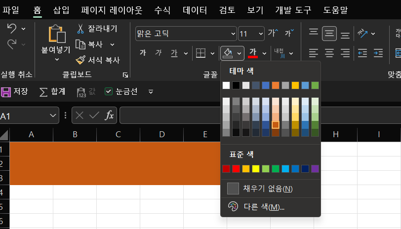Open Customize Quick Access Toolbar dropdown
This screenshot has height=229, width=401.
click(151, 91)
